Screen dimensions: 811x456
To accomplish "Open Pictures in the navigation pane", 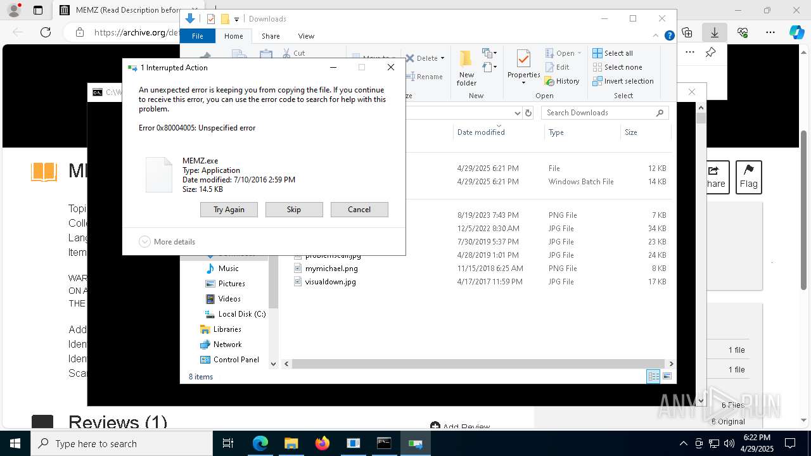I will 231,284.
